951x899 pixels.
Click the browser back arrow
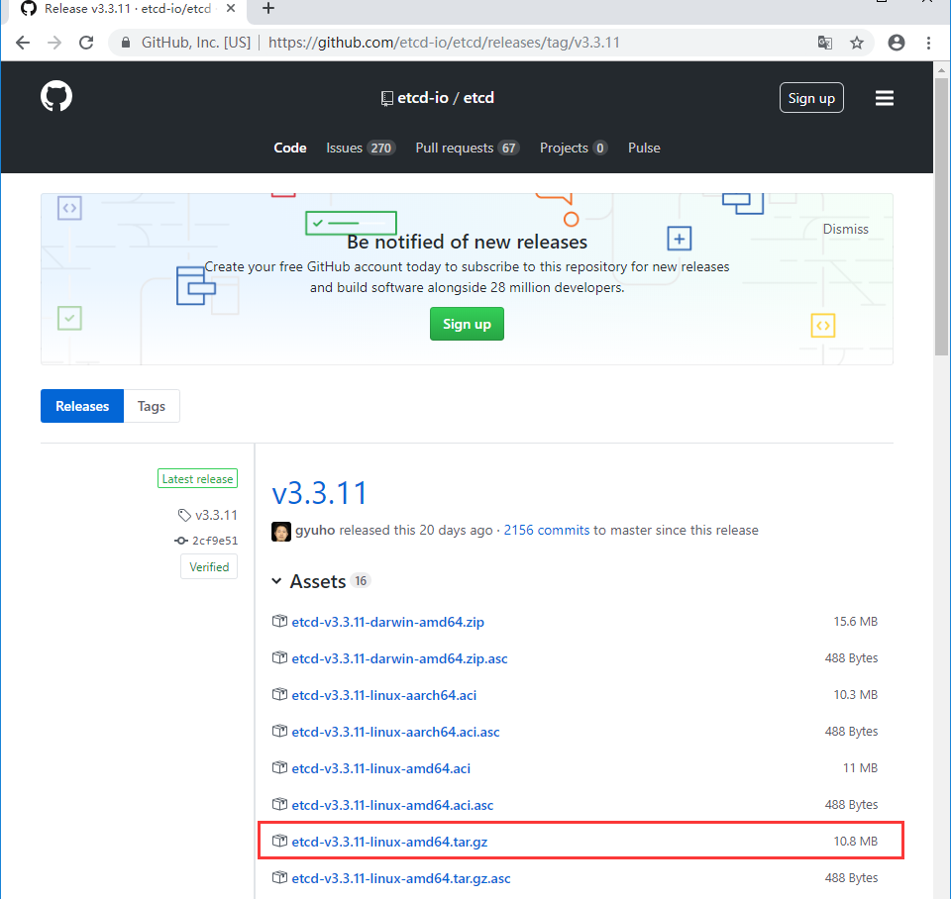[x=23, y=43]
